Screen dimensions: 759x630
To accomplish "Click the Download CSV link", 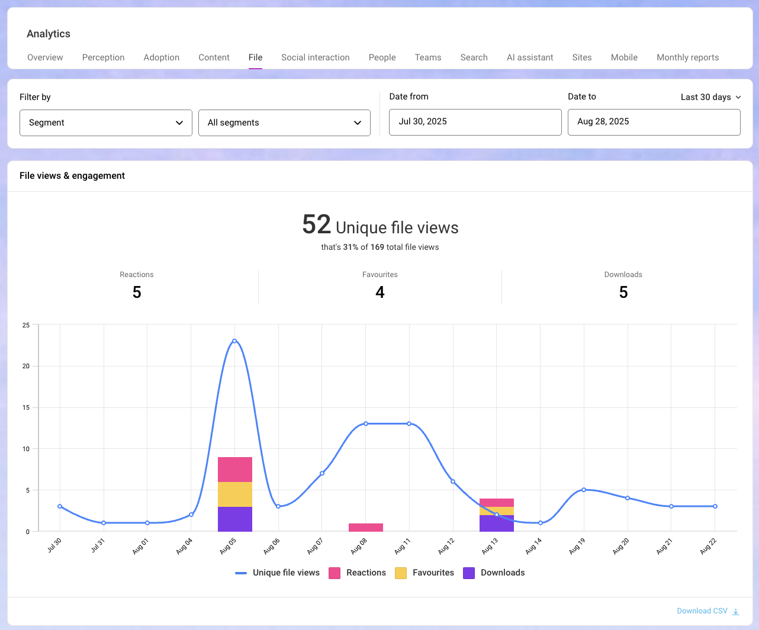I will pyautogui.click(x=702, y=611).
